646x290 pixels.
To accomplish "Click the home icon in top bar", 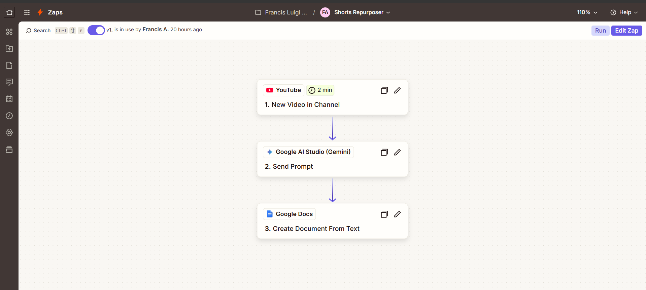I will pyautogui.click(x=9, y=12).
